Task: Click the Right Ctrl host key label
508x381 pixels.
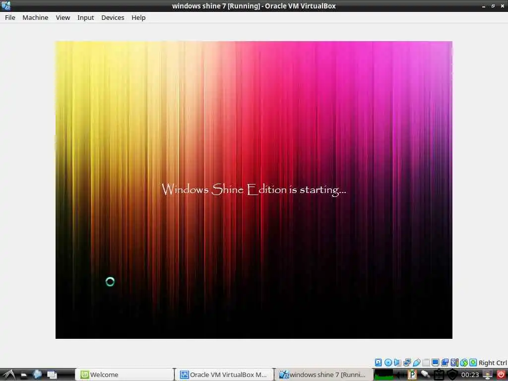Action: (493, 363)
